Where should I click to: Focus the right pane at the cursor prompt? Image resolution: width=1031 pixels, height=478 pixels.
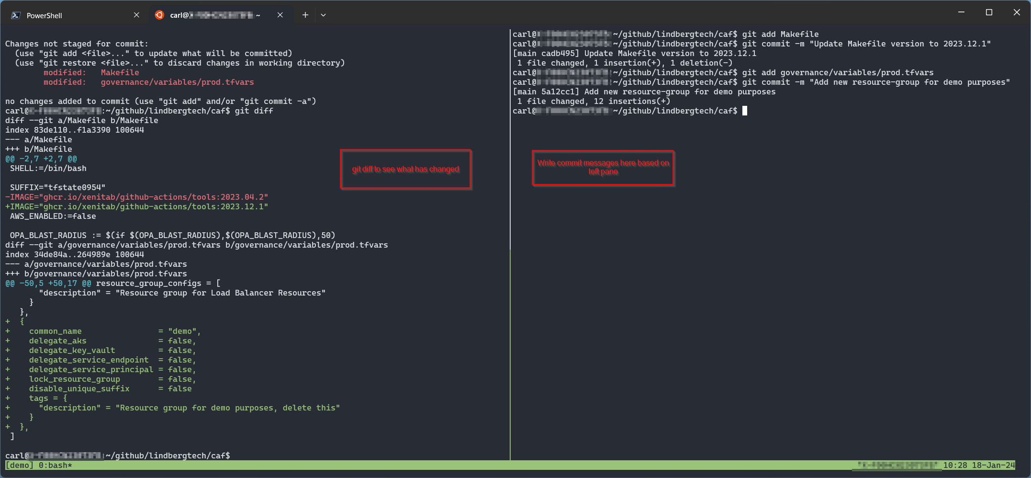(745, 111)
